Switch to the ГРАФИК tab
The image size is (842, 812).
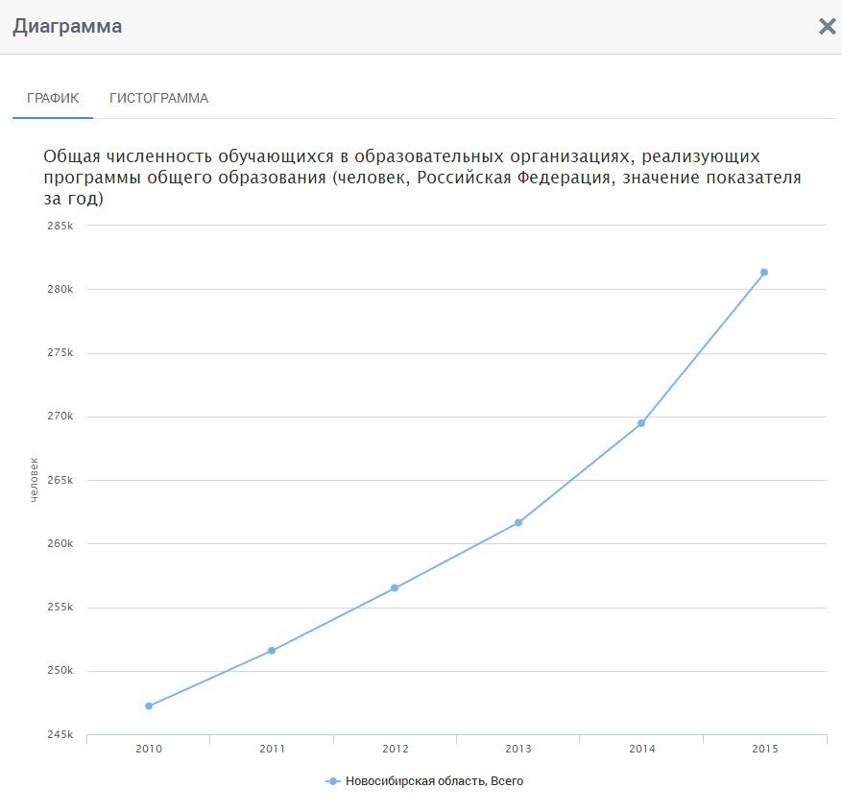coord(53,98)
